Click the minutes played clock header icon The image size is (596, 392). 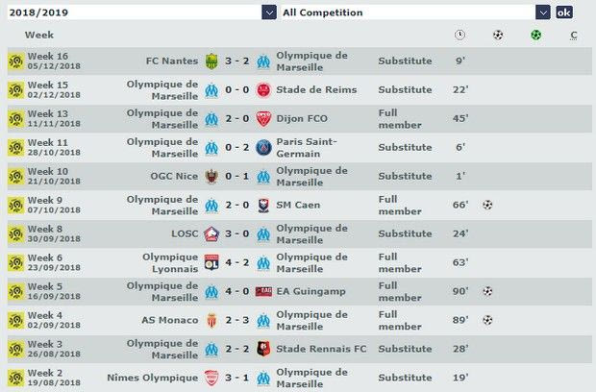click(459, 36)
